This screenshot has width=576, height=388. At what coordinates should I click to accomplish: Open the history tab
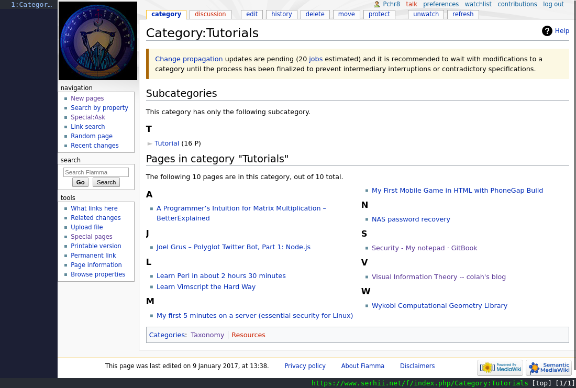pyautogui.click(x=282, y=14)
